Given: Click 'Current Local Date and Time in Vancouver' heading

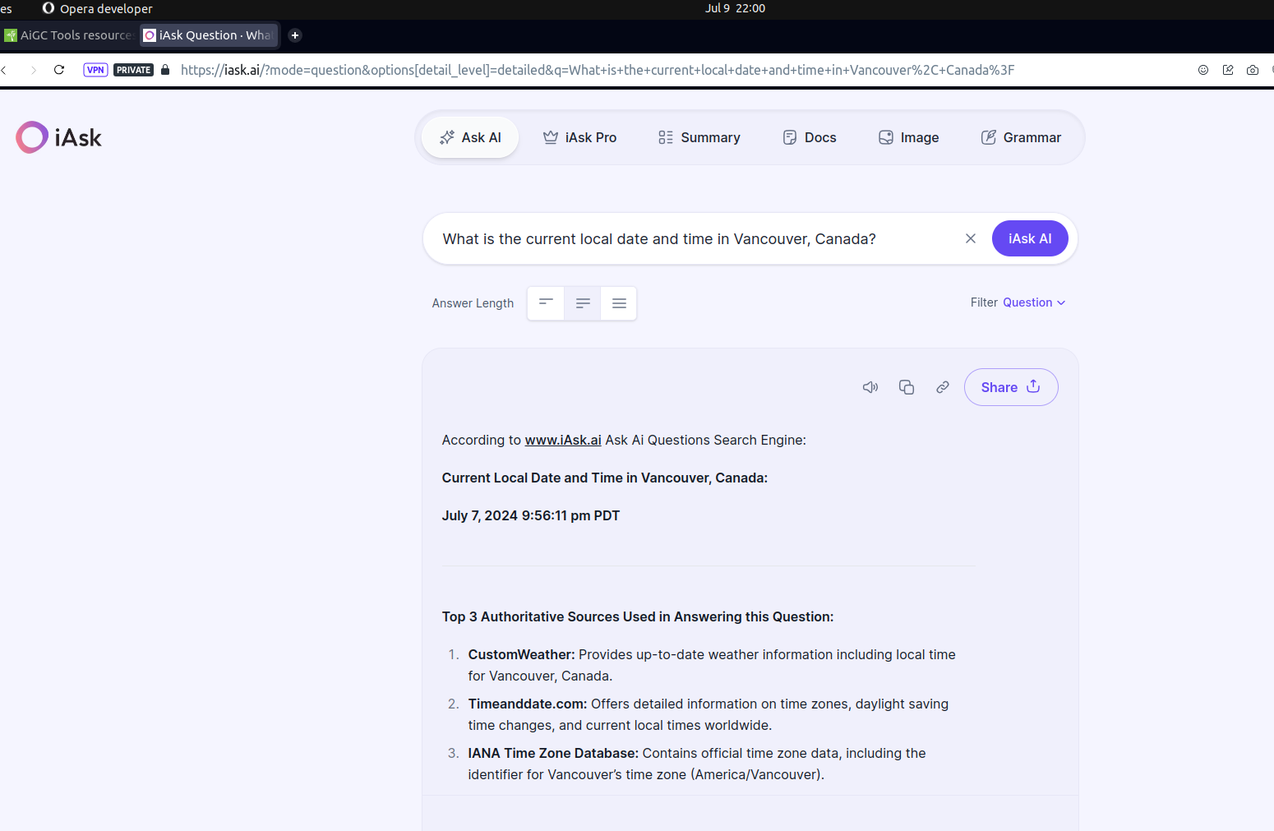Looking at the screenshot, I should [x=605, y=478].
